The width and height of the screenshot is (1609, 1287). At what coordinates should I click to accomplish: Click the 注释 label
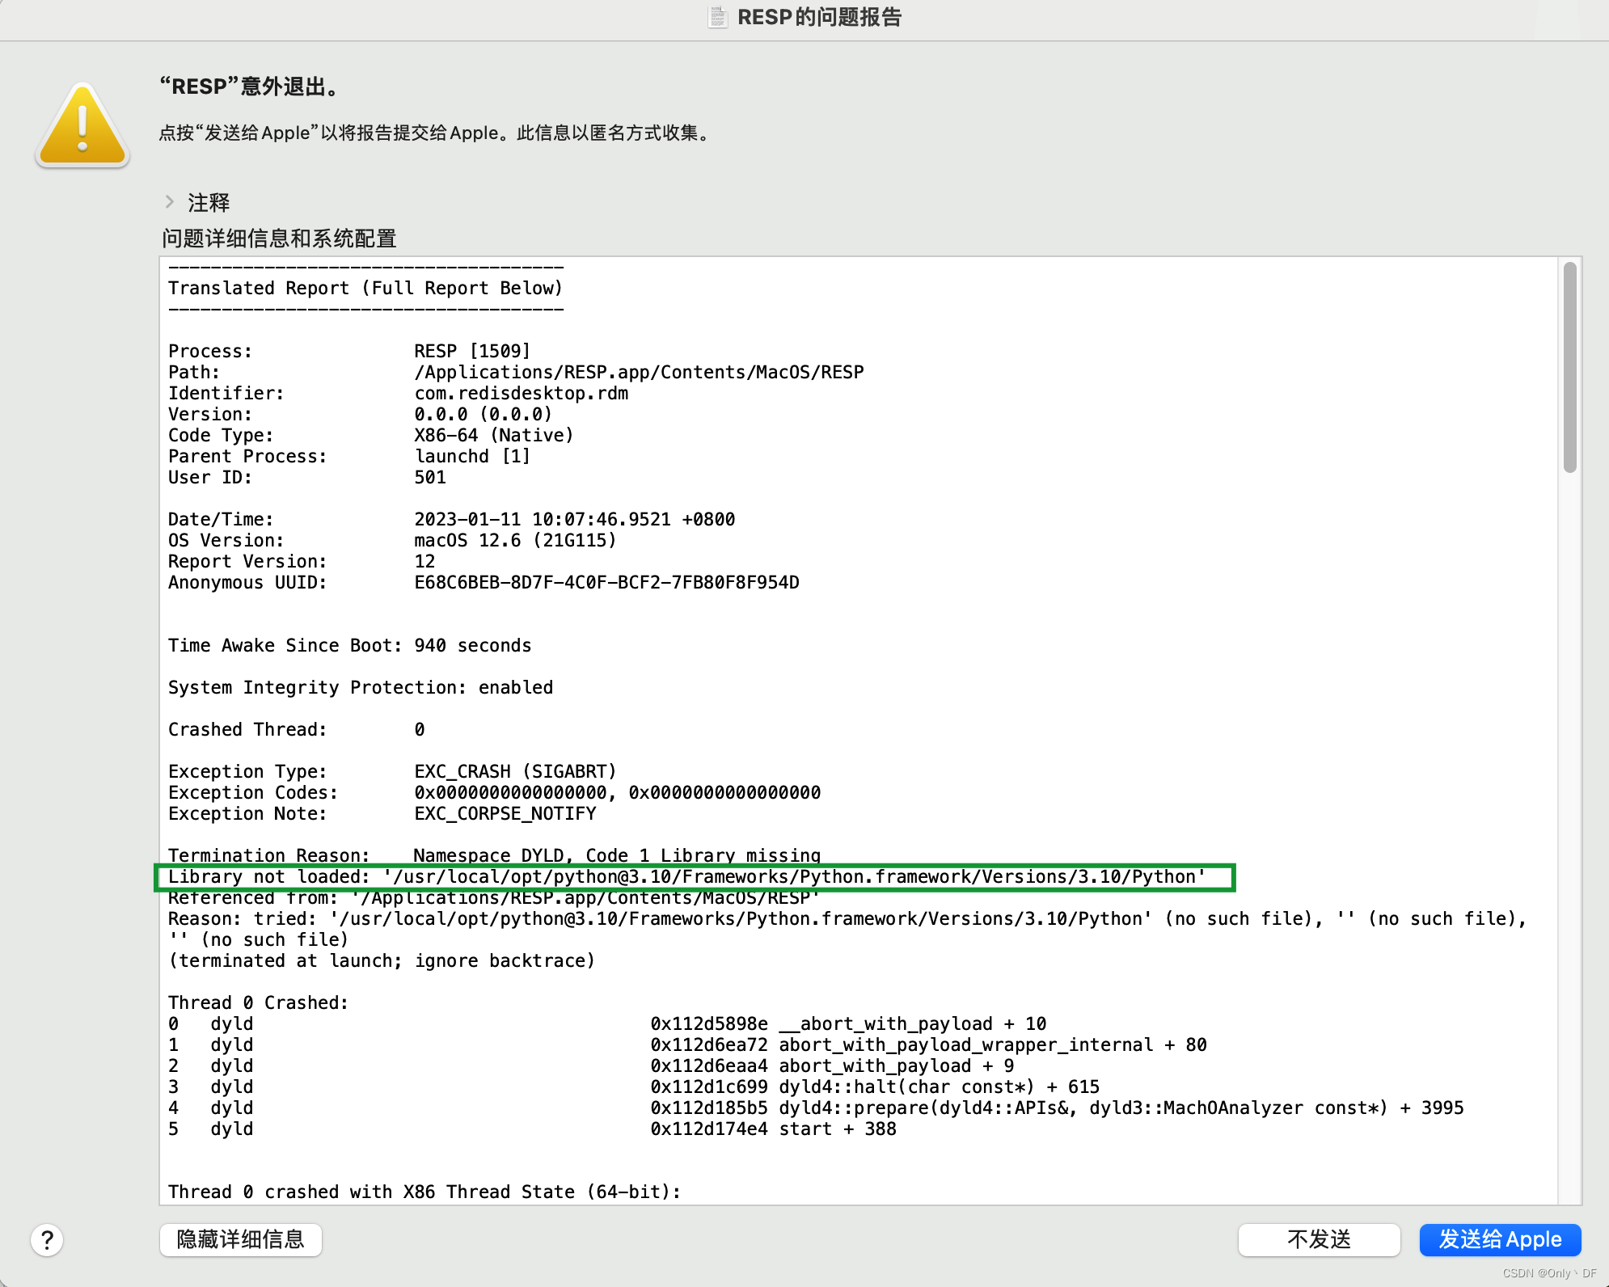coord(209,202)
